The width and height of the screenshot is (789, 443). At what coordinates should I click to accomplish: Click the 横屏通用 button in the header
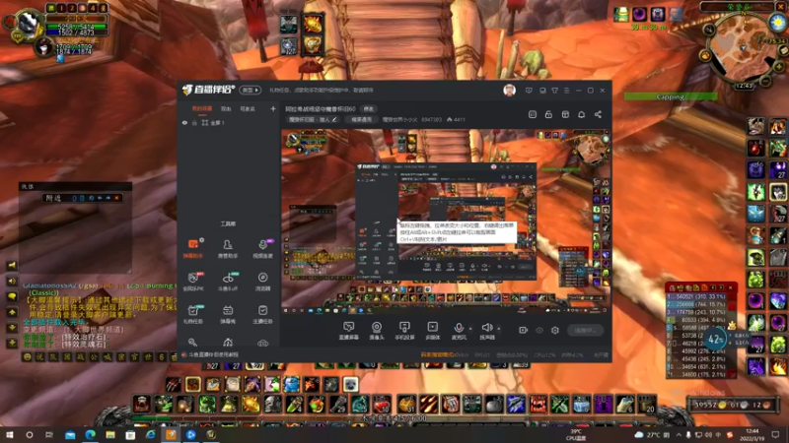(361, 119)
